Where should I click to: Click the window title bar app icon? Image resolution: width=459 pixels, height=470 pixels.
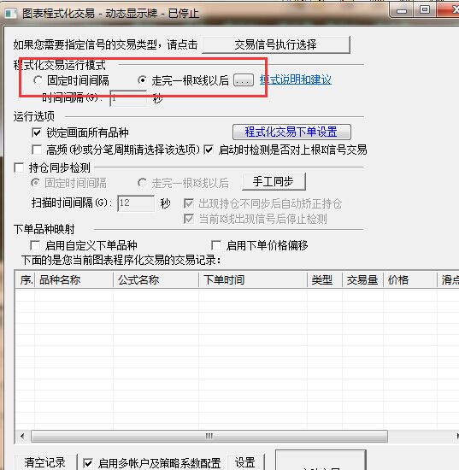[11, 13]
